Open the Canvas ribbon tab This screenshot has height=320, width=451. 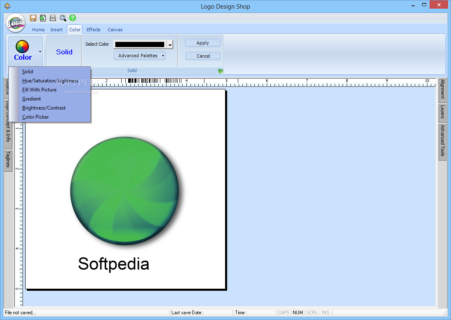click(115, 30)
